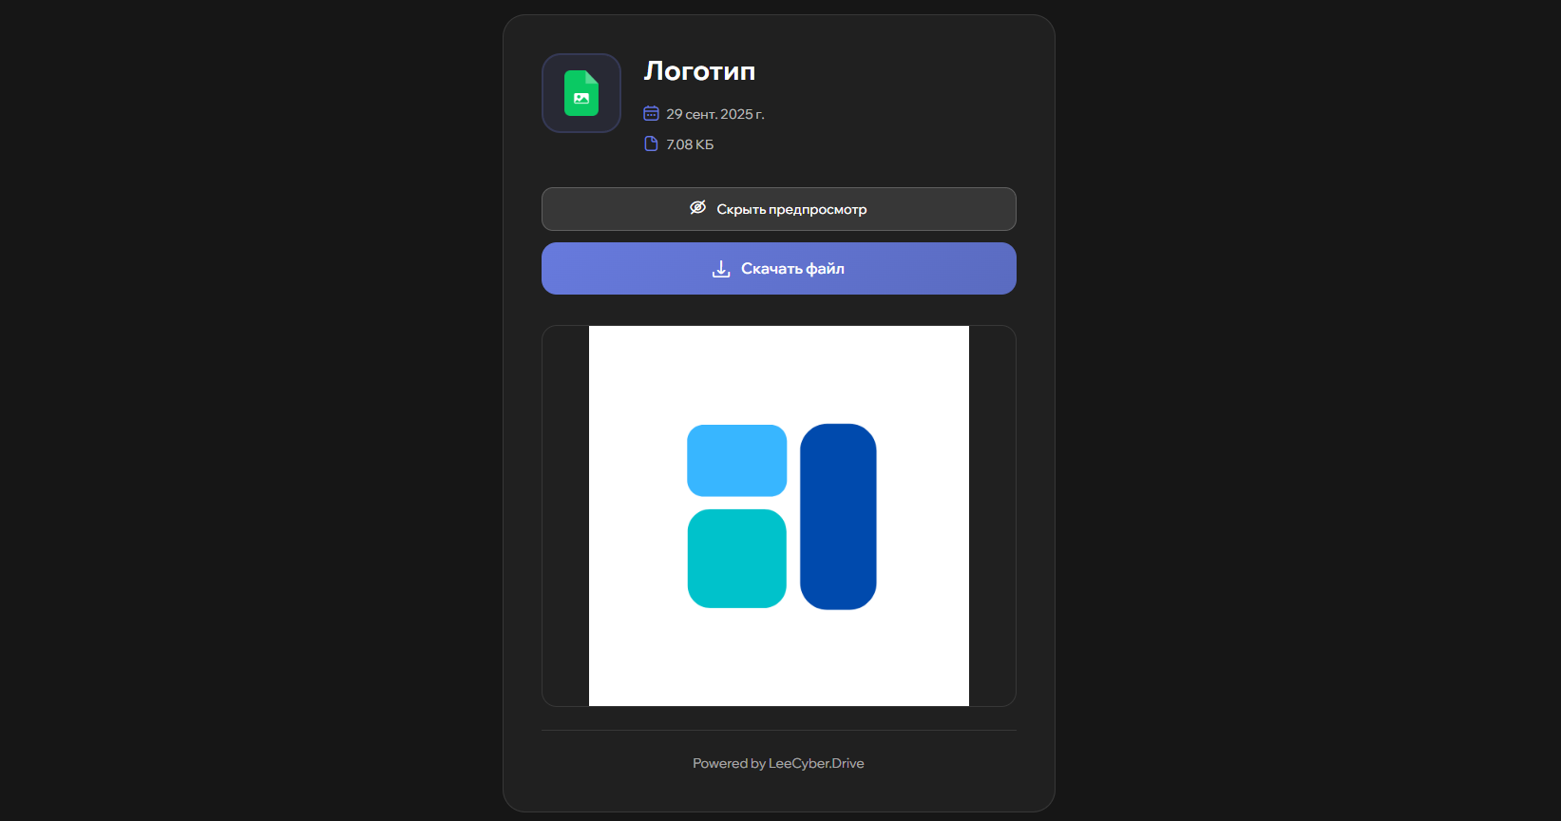This screenshot has width=1561, height=821.
Task: Open the Powered by LeeCyber.Drive footer link
Action: [778, 763]
